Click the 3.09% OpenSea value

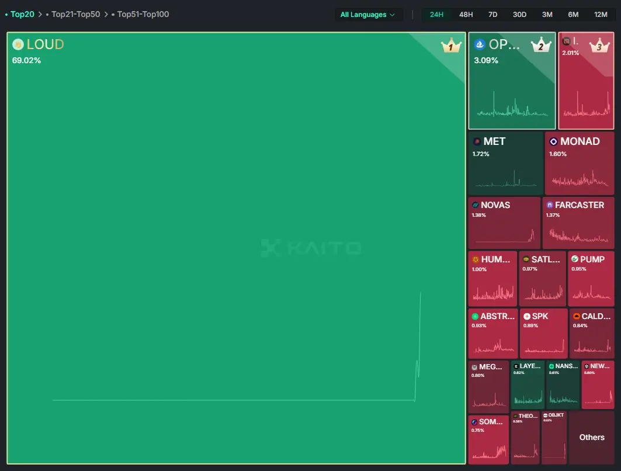coord(486,61)
